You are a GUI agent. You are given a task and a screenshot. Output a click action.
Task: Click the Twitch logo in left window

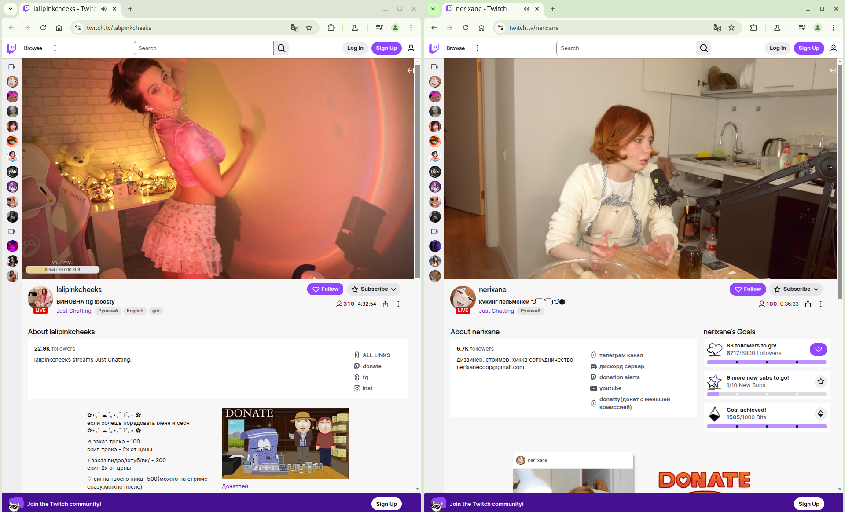(x=12, y=48)
